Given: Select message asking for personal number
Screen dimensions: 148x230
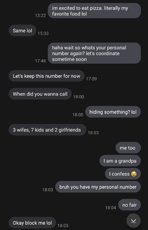Looking at the screenshot, I should click(x=94, y=53).
